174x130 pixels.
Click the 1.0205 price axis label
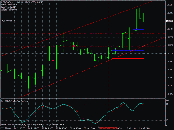pos(170,62)
